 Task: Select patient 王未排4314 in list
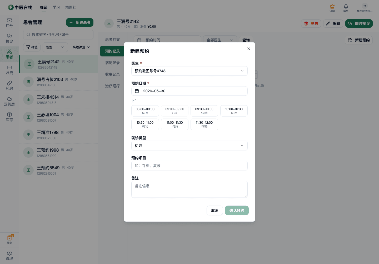(x=58, y=99)
